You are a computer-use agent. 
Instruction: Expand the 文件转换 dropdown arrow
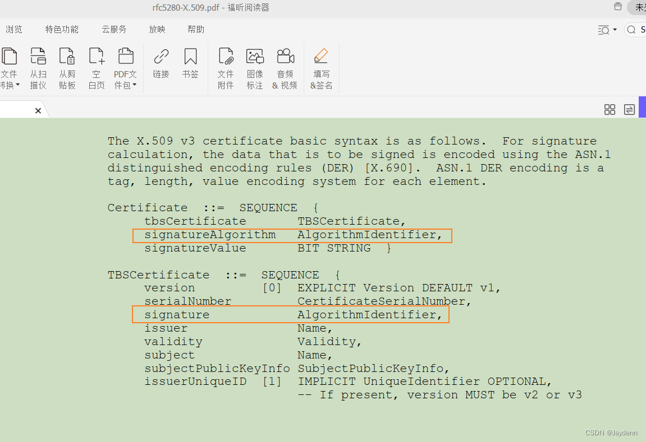[x=18, y=85]
